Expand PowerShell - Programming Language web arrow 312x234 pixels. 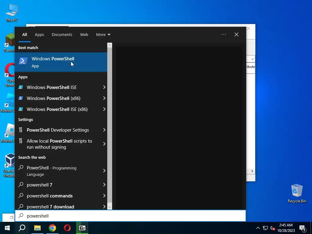click(x=104, y=171)
